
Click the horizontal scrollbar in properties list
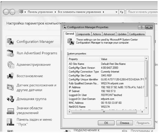pyautogui.click(x=104, y=112)
